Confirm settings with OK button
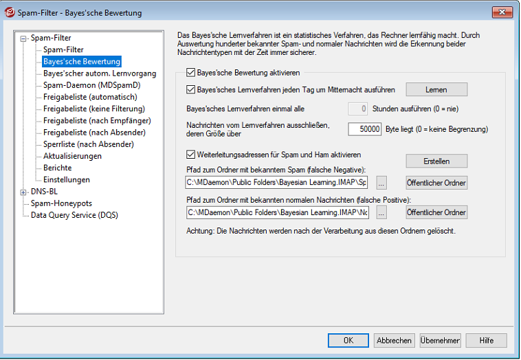Screen dimensions: 521x360 (348, 340)
